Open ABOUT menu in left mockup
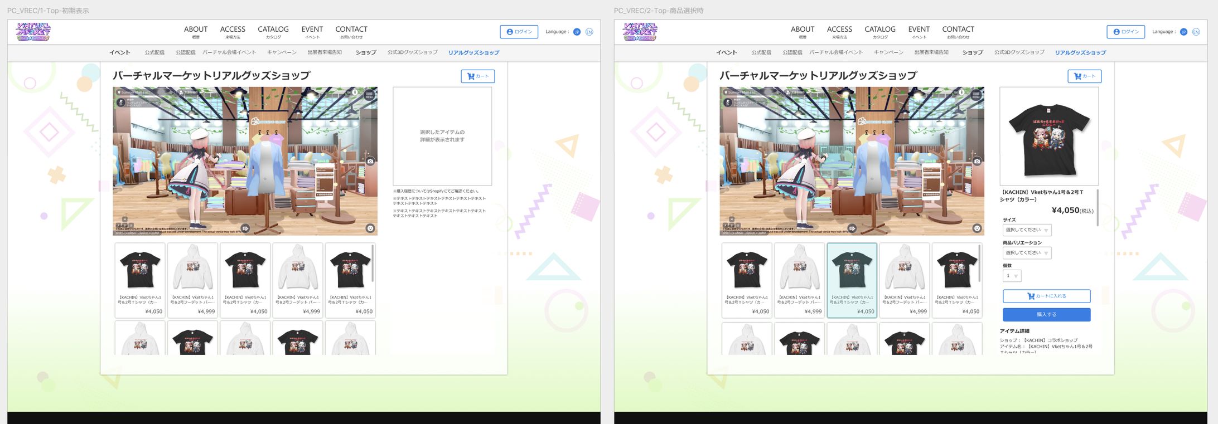This screenshot has width=1218, height=424. pos(196,32)
